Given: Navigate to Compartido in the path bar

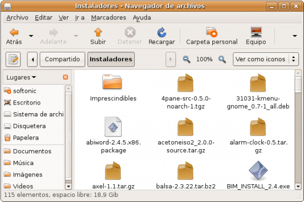Looking at the screenshot, I should tap(62, 59).
